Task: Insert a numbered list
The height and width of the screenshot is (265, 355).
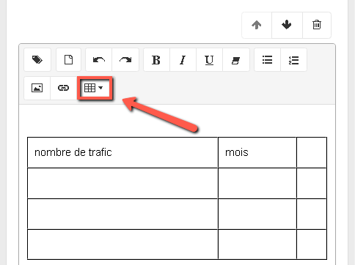Action: pos(293,60)
